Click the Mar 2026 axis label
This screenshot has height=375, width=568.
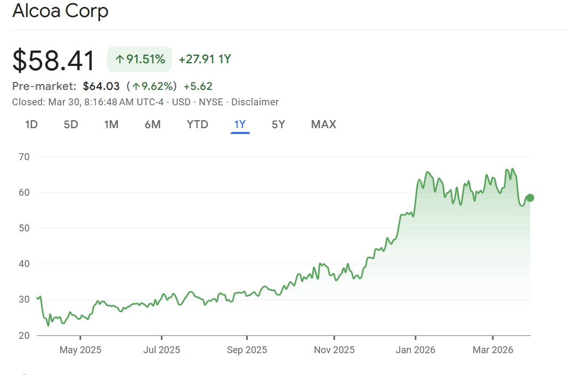point(493,349)
